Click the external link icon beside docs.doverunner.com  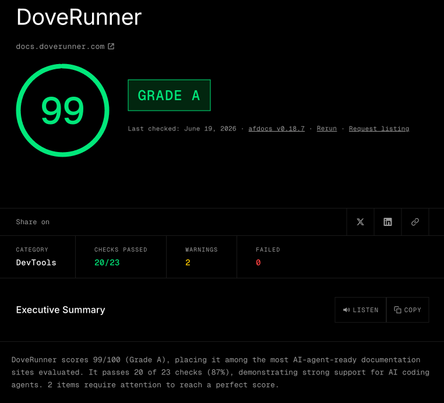(111, 46)
